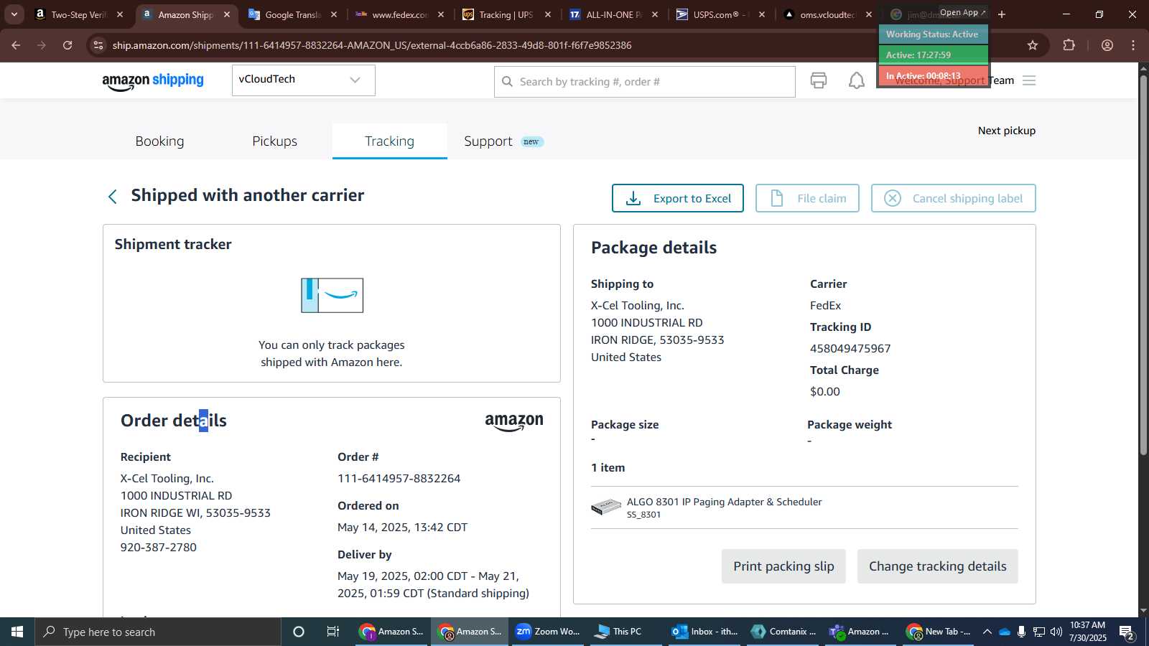The width and height of the screenshot is (1149, 646).
Task: Reload the page with refresh icon
Action: point(68,45)
